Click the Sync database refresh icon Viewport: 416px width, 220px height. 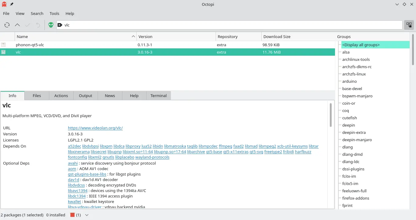[x=7, y=25]
